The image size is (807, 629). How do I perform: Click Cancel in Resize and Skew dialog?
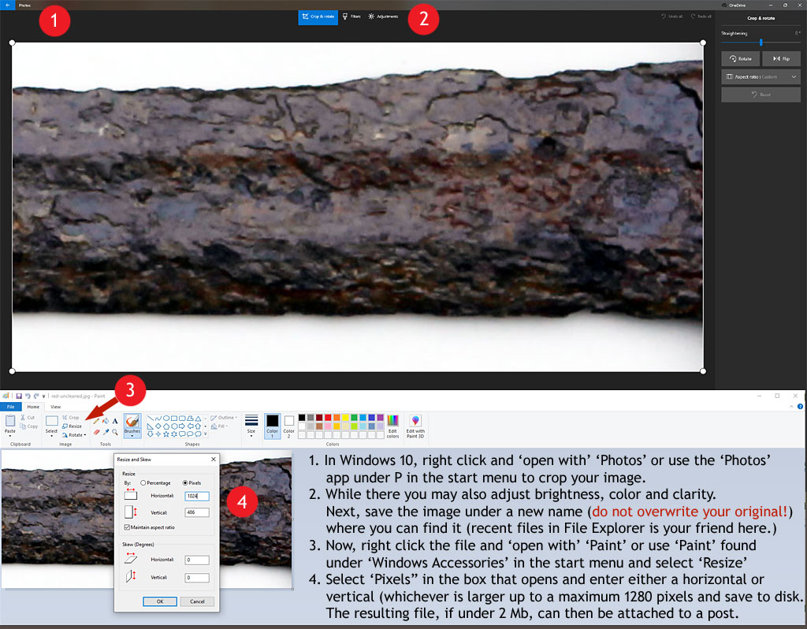pos(197,601)
